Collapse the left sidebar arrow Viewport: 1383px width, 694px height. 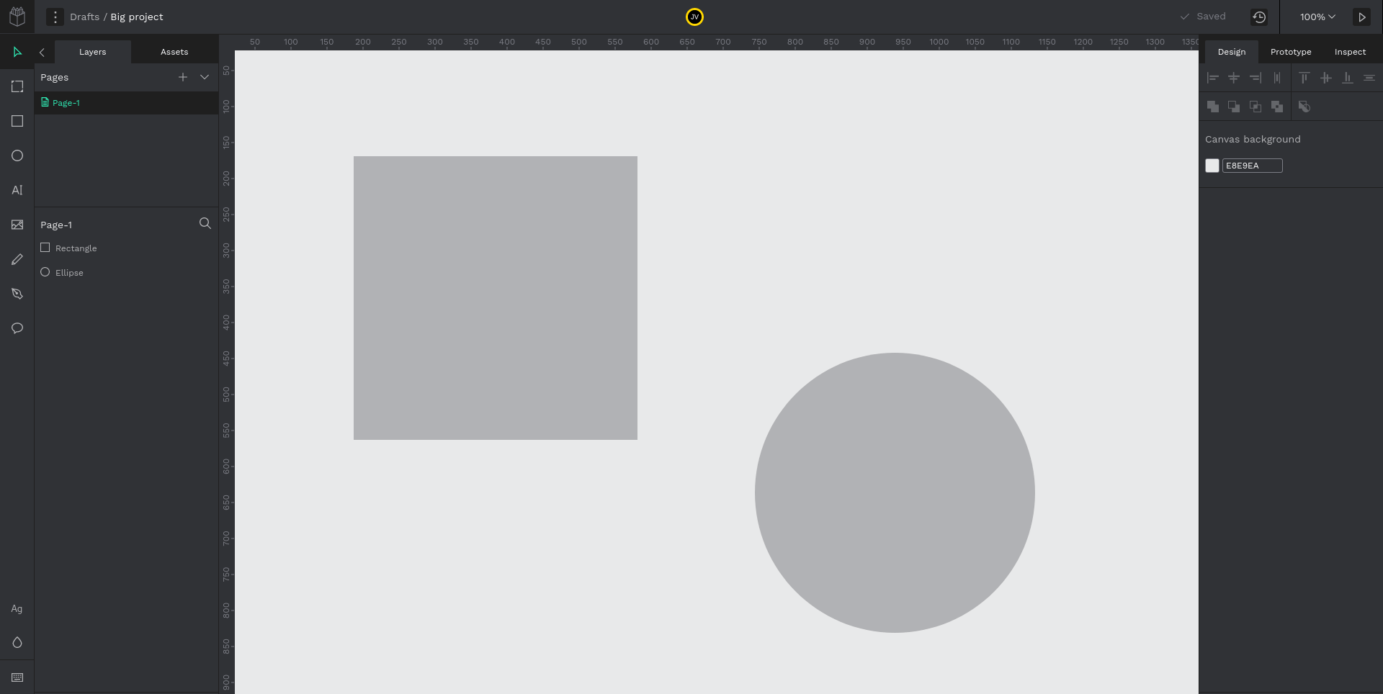[42, 52]
